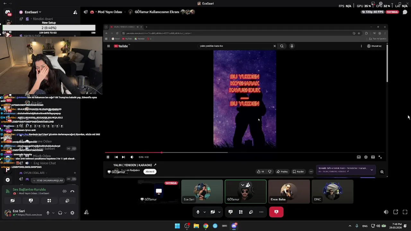Expand output device options near headphones
Viewport: 411px width, 231px height.
point(66,213)
